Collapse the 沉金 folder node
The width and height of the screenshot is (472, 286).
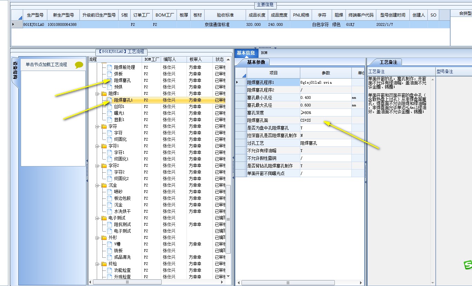pos(97,185)
